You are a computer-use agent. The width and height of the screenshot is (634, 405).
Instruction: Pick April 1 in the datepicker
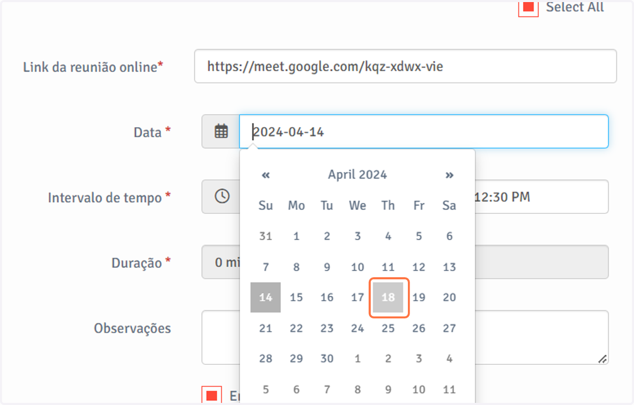coord(296,236)
